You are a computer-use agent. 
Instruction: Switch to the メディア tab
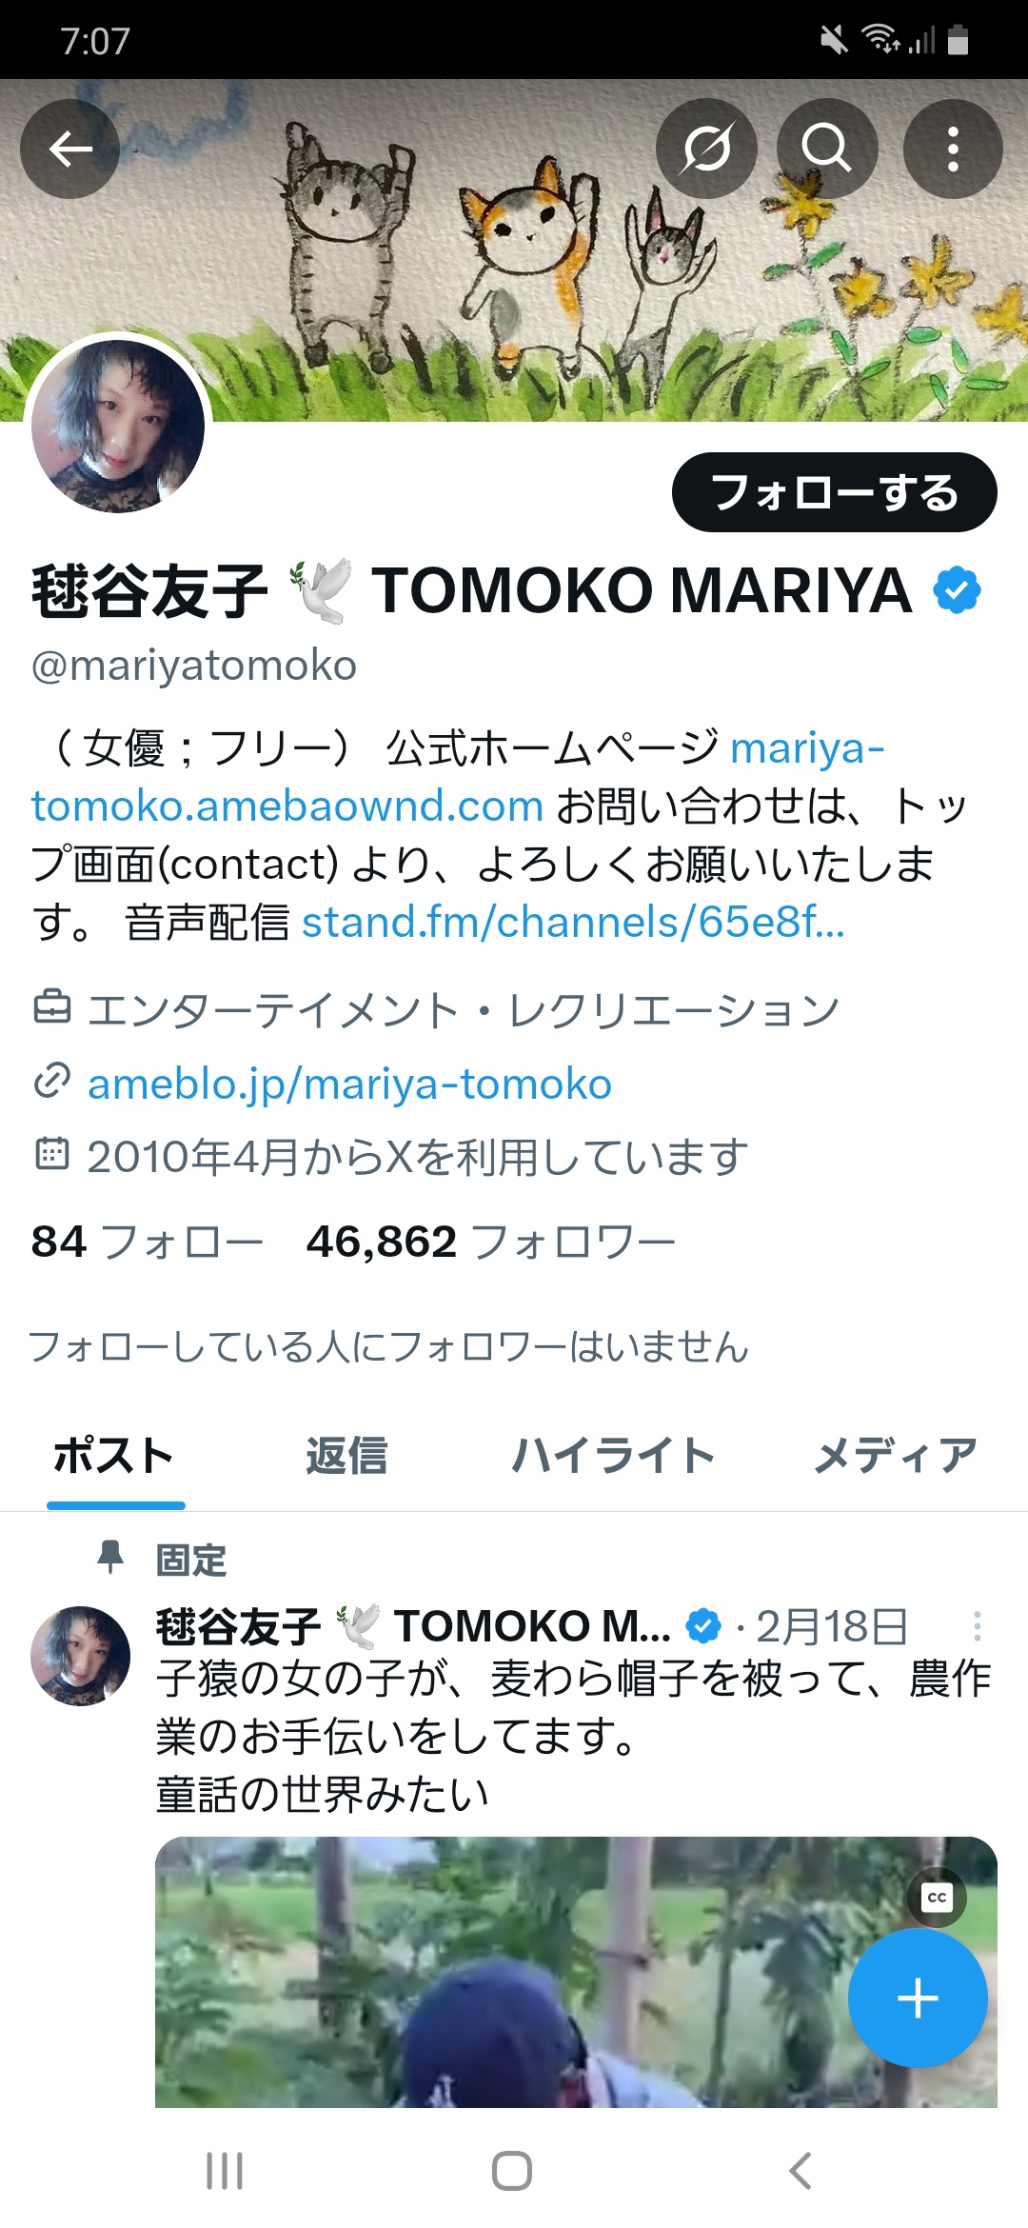pyautogui.click(x=896, y=1456)
